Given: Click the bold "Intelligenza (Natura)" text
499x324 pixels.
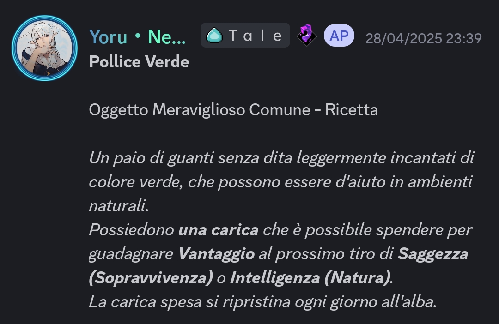Looking at the screenshot, I should point(310,278).
